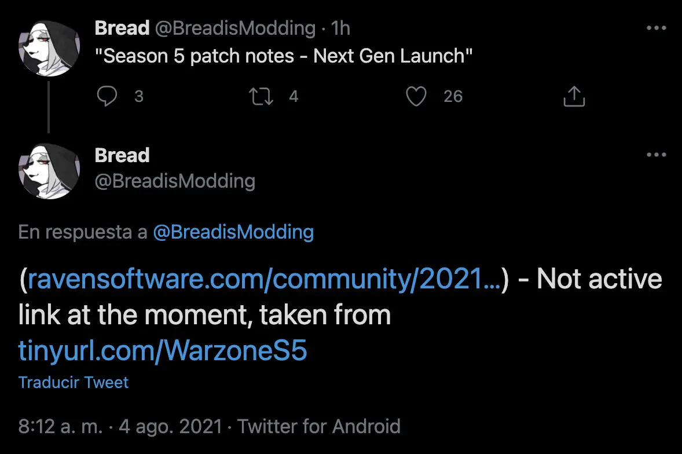Open more options menu on the reply tweet
This screenshot has width=682, height=454.
click(657, 155)
